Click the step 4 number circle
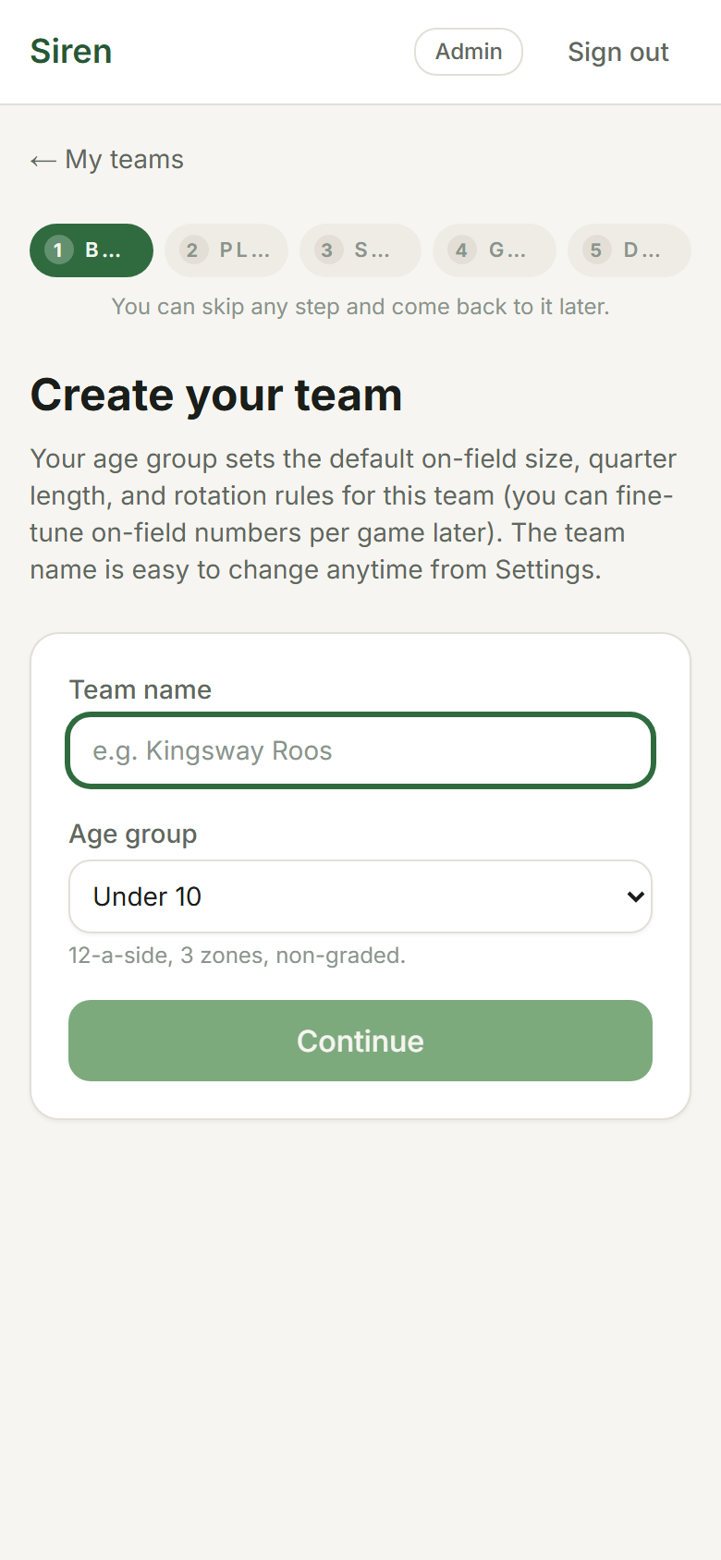The image size is (721, 1560). (461, 250)
